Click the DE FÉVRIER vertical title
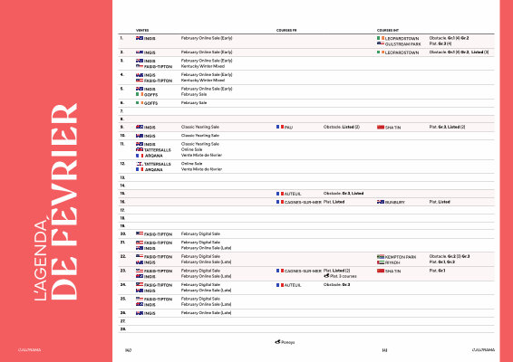 (64, 202)
